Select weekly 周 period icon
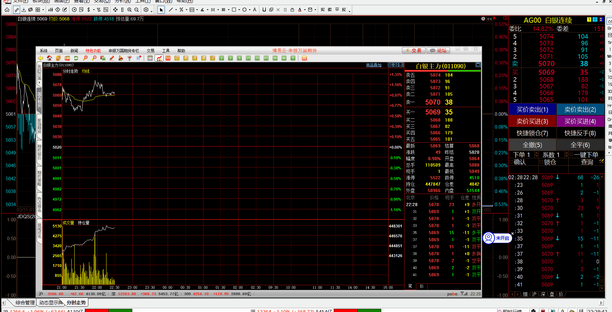This screenshot has width=612, height=312. point(186,58)
